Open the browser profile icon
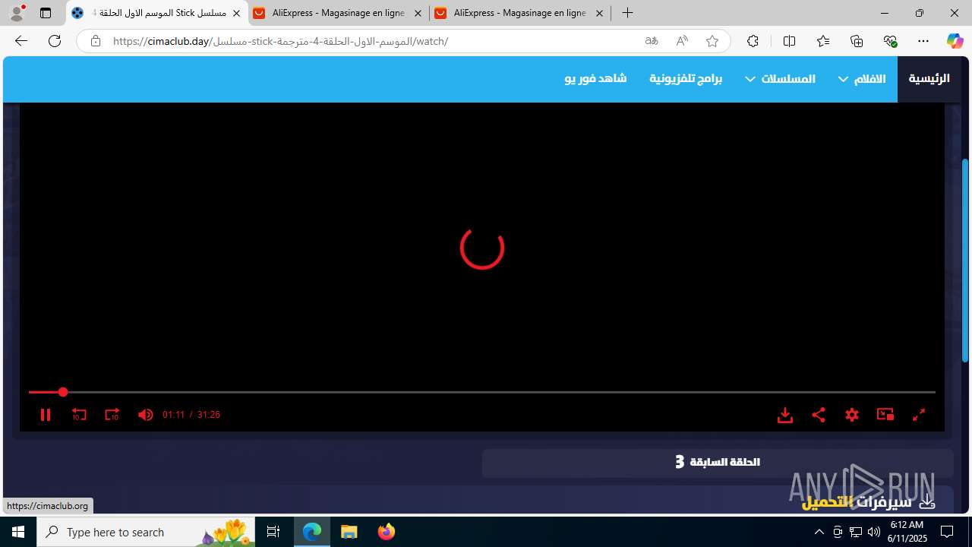 click(17, 13)
